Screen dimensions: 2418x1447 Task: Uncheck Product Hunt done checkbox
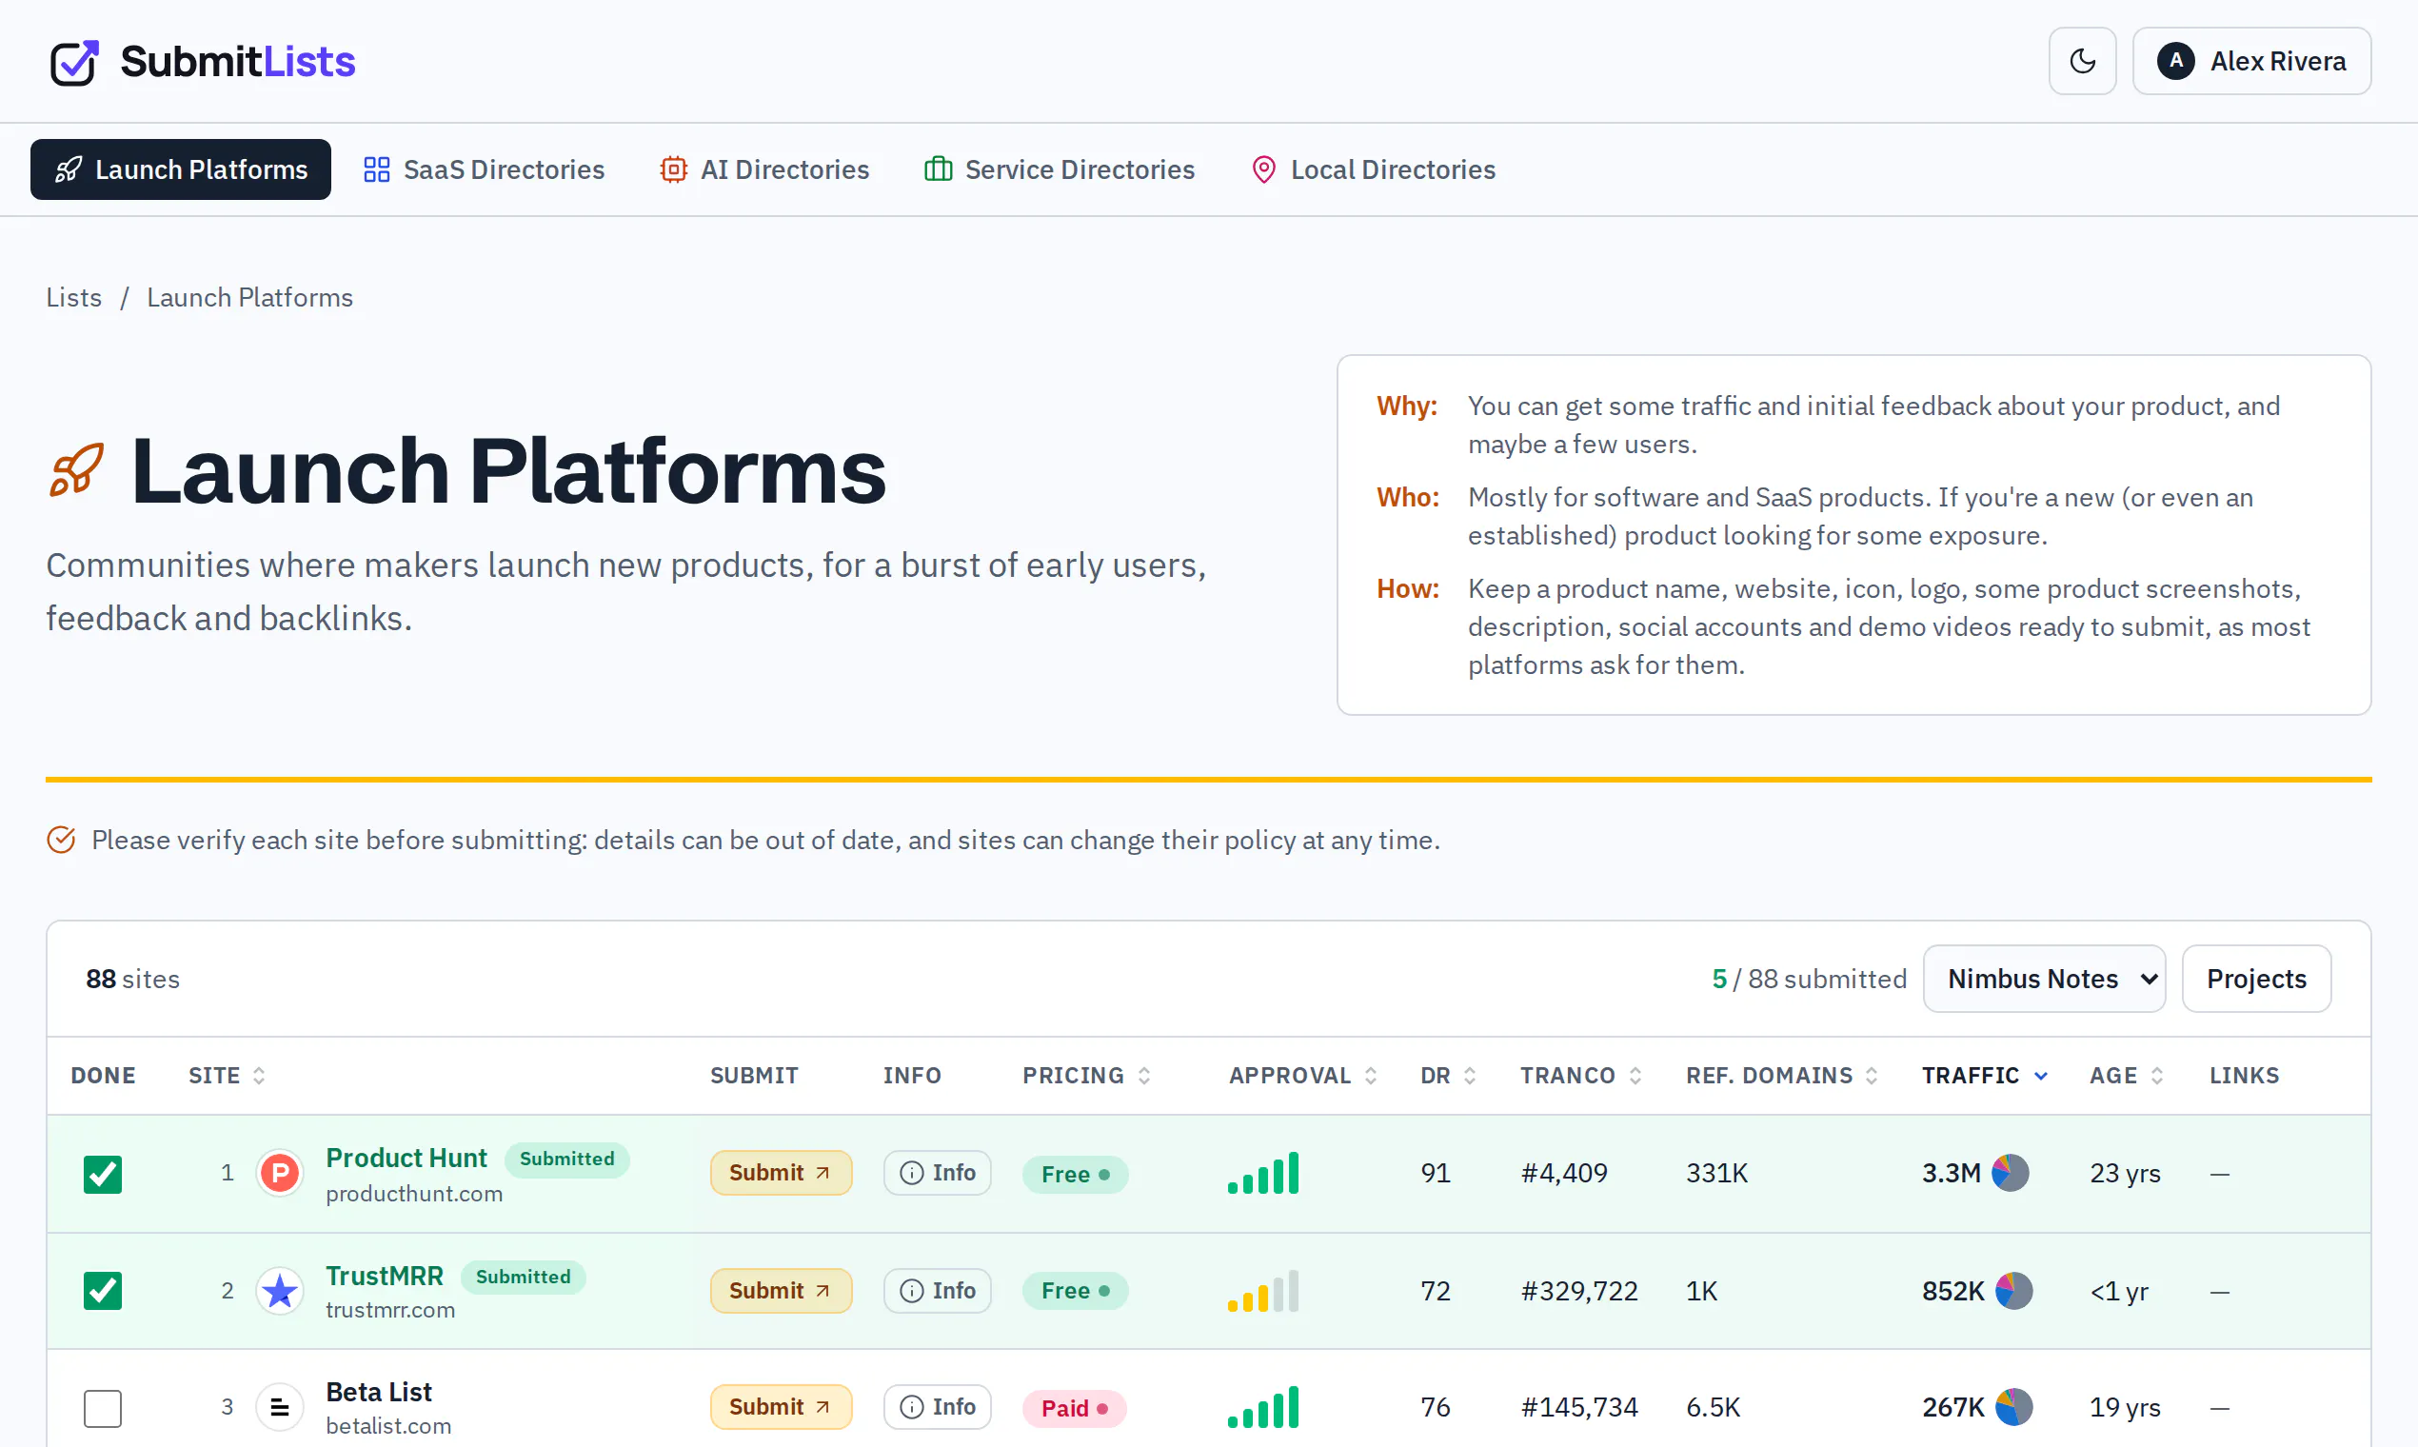click(103, 1174)
